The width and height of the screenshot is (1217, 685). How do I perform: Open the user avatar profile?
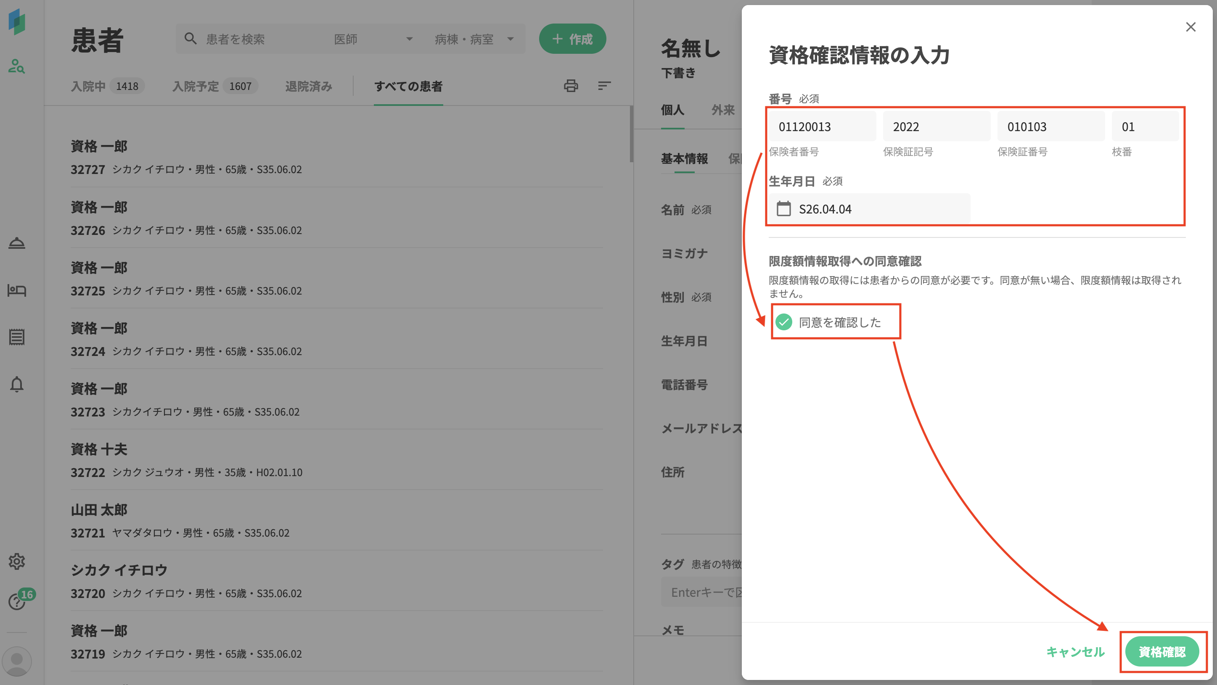click(x=17, y=661)
